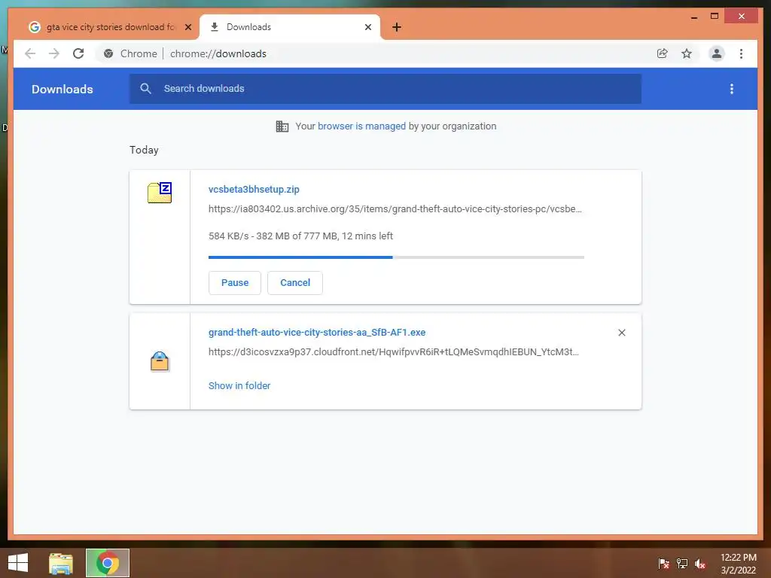Open File Explorer from the taskbar
The width and height of the screenshot is (771, 578).
[61, 563]
